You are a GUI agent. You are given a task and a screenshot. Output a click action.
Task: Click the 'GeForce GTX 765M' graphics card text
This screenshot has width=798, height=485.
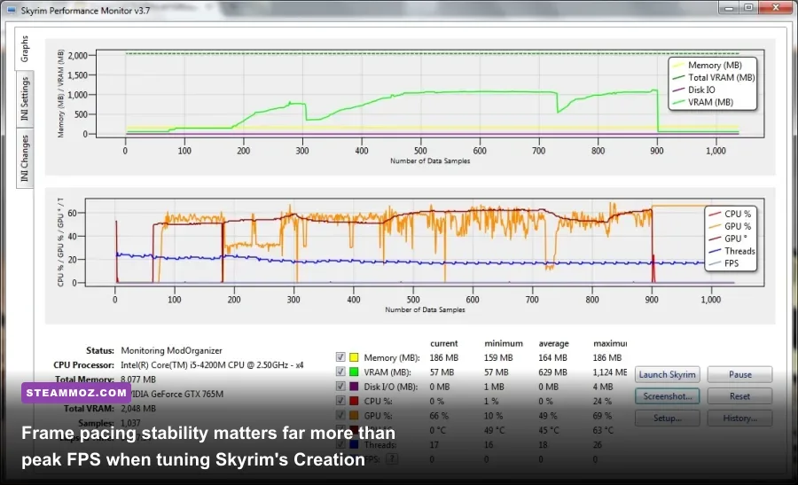click(x=187, y=394)
